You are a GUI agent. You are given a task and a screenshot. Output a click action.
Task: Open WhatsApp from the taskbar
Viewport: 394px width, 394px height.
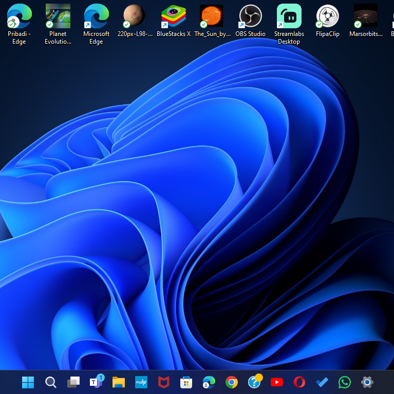pyautogui.click(x=344, y=382)
